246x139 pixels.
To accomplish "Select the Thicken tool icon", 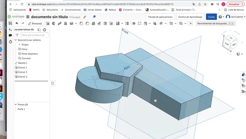I will 71,23.
